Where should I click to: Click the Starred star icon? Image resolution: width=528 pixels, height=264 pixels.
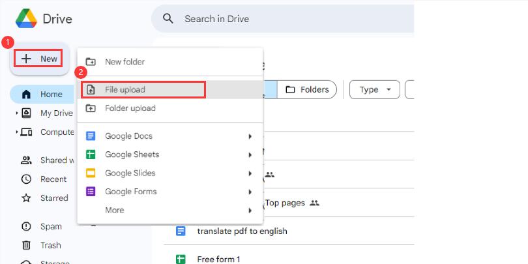[26, 198]
